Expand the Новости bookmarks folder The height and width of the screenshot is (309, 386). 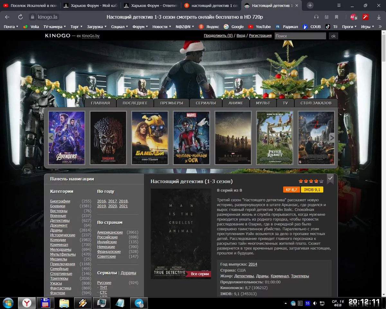click(x=162, y=27)
